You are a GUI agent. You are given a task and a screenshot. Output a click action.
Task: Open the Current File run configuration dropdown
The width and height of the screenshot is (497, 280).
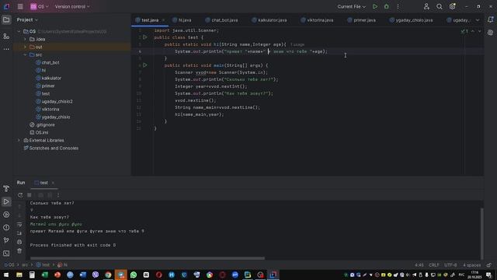[351, 6]
